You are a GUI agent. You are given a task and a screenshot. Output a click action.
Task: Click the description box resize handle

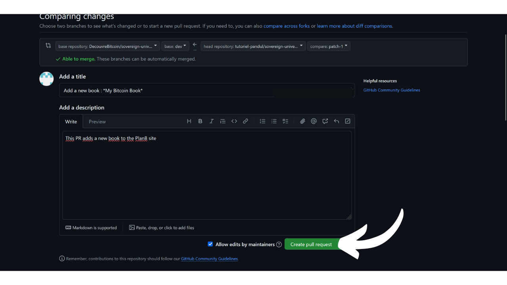(x=349, y=217)
